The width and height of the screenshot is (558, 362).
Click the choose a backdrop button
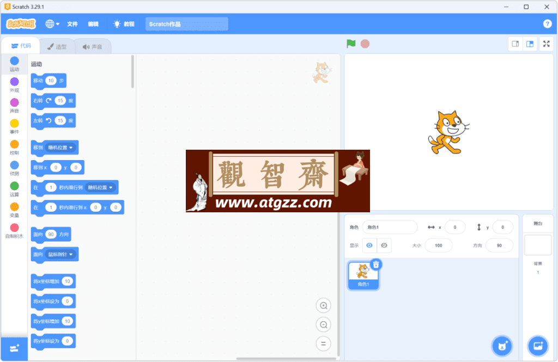(538, 346)
